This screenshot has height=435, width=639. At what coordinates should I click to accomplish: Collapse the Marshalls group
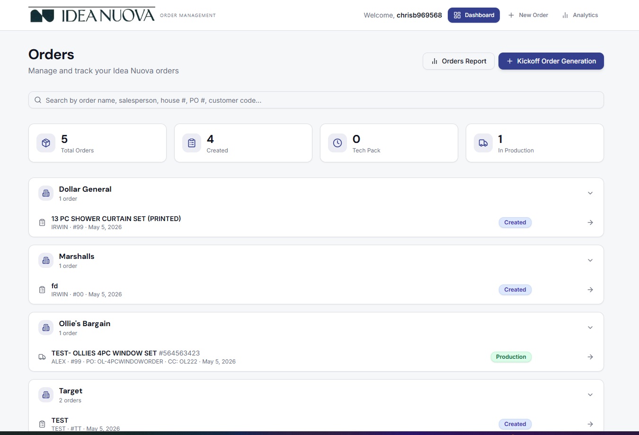point(590,260)
